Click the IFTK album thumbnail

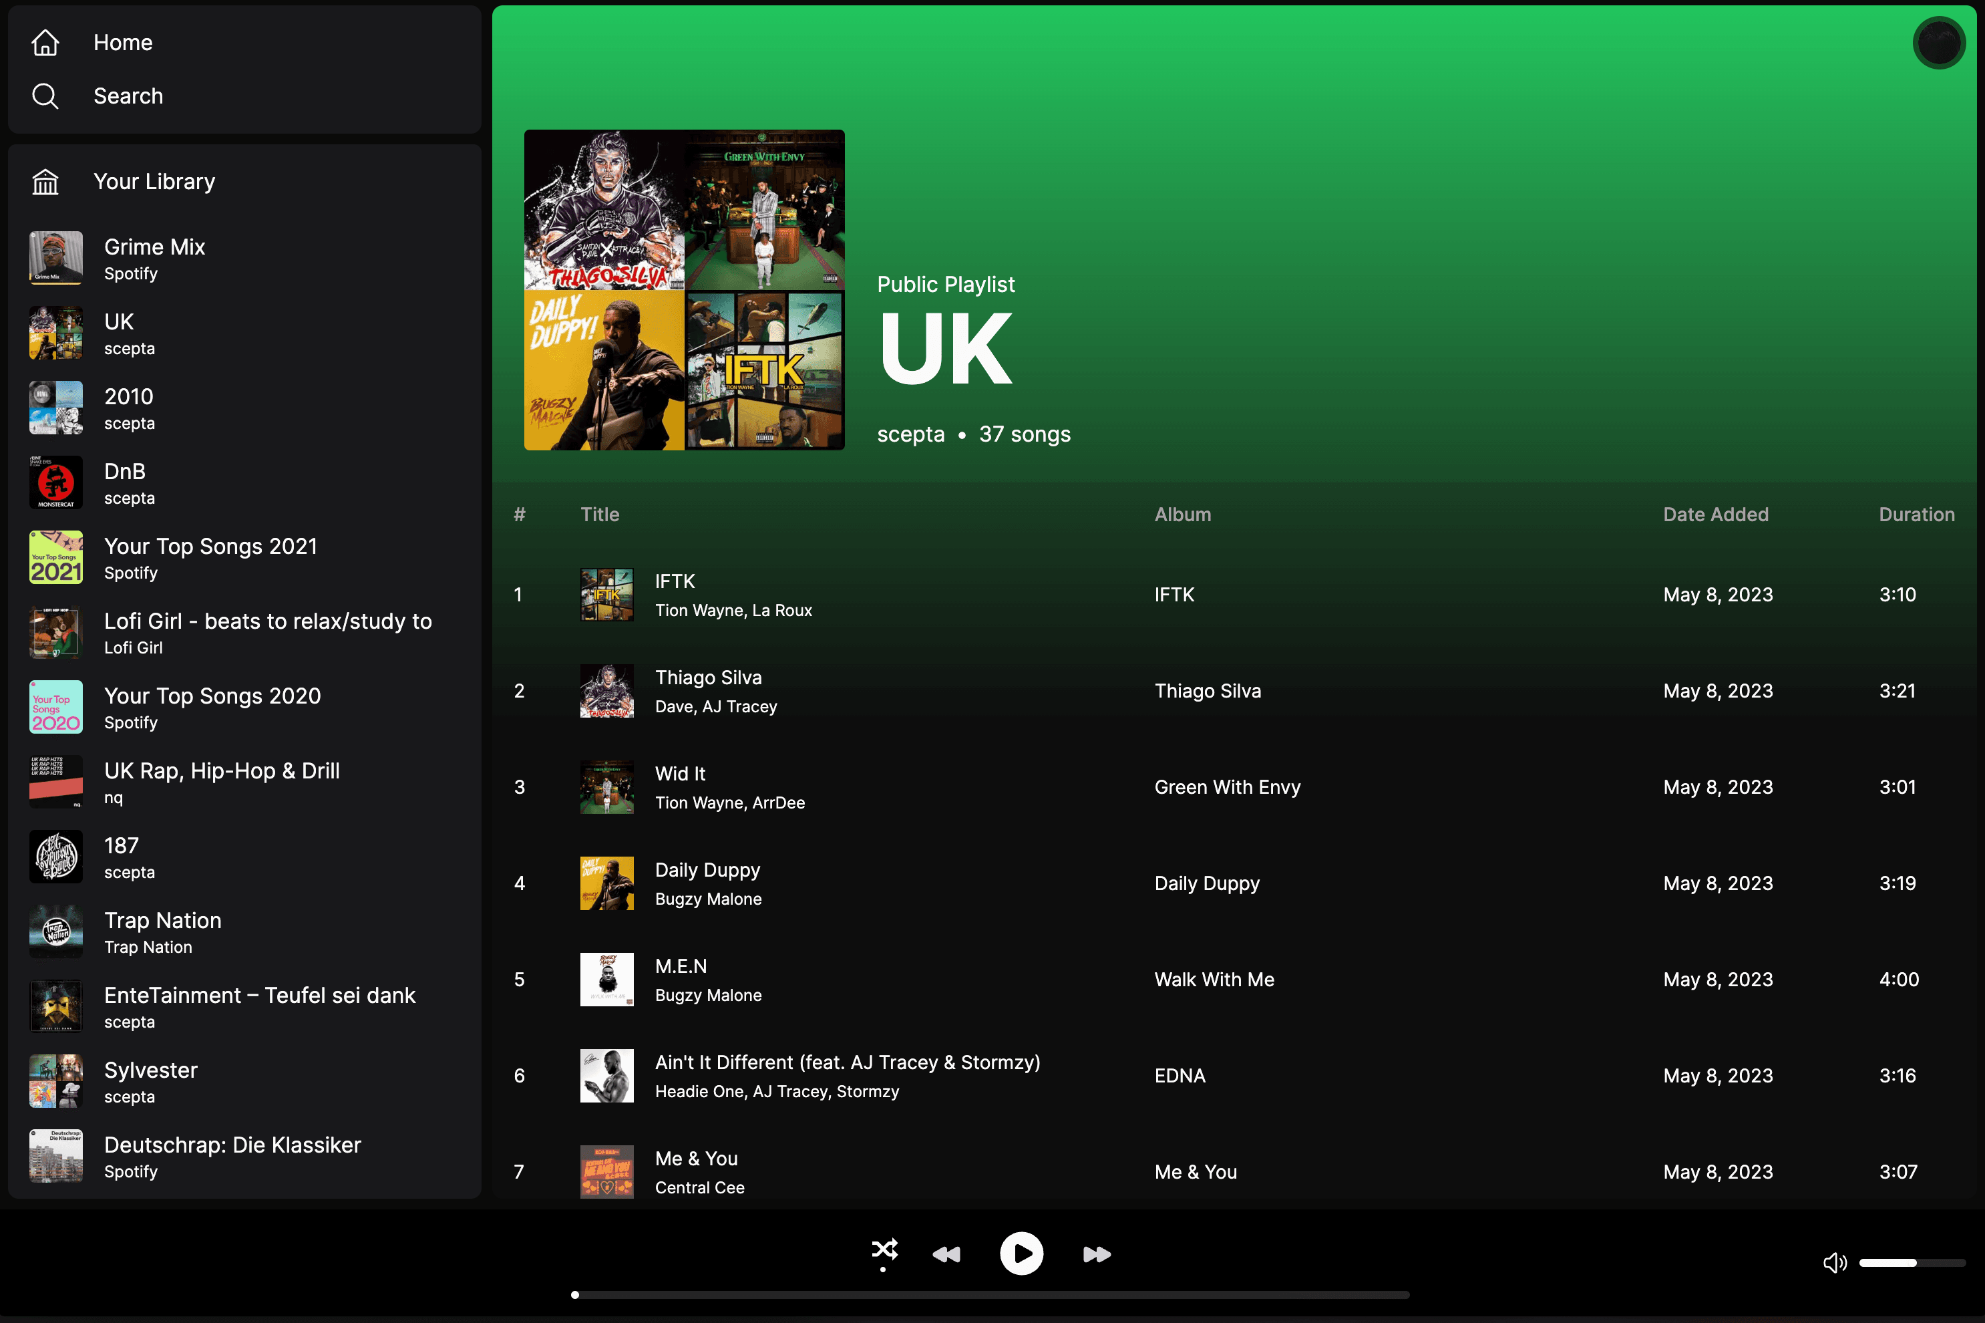click(606, 594)
